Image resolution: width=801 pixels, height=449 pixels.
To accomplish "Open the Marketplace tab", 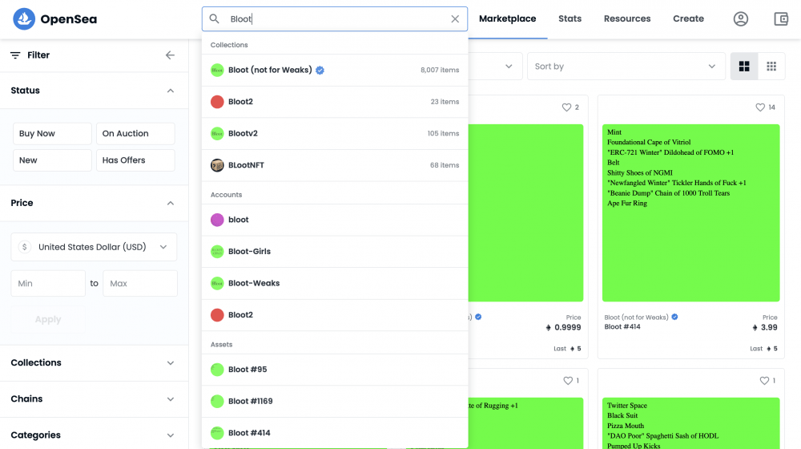I will (507, 19).
